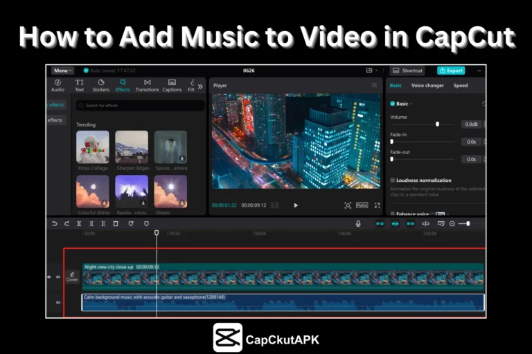Open the Menu dropdown
This screenshot has height=354, width=532.
62,71
